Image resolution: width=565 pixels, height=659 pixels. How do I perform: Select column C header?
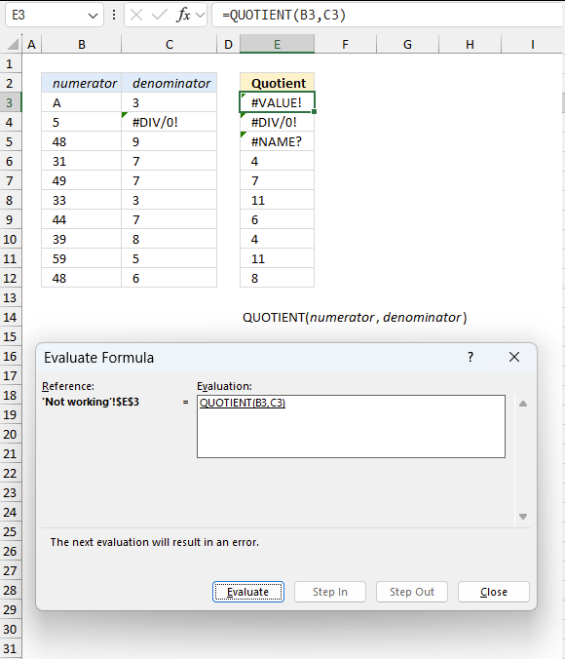click(x=169, y=44)
